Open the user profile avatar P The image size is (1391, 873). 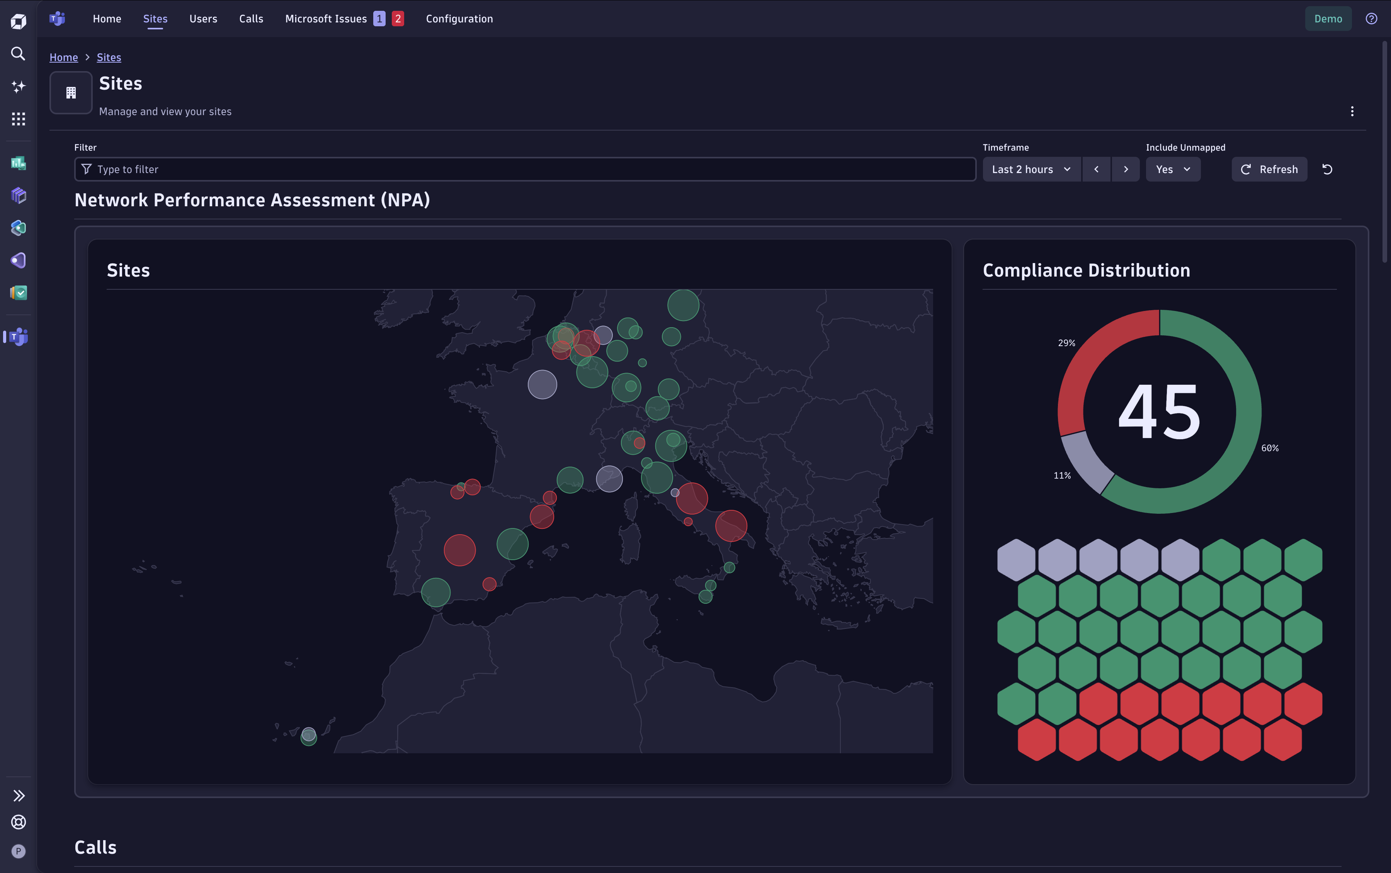[19, 851]
